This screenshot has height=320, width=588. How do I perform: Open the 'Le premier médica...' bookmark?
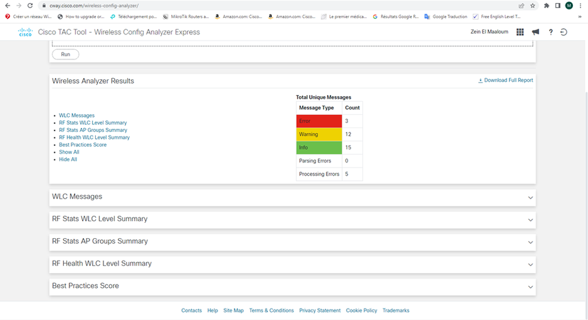(x=344, y=16)
